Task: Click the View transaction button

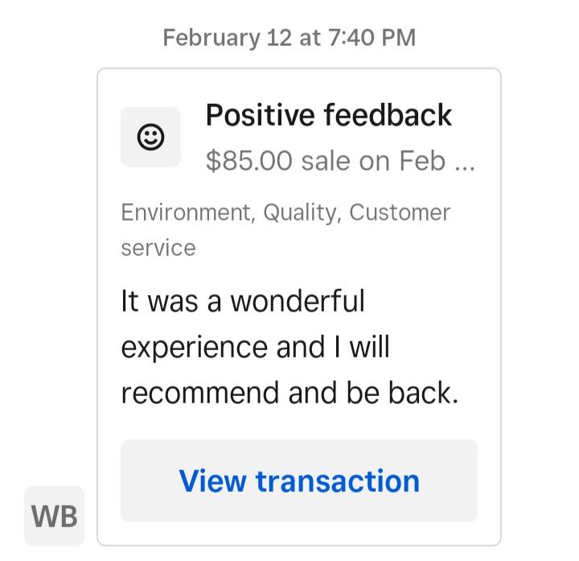Action: (x=298, y=481)
